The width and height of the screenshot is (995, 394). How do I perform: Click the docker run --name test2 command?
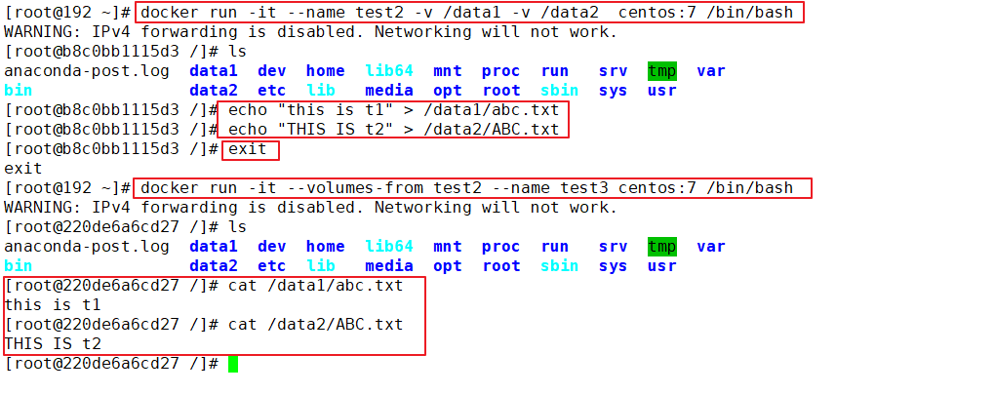pyautogui.click(x=469, y=13)
